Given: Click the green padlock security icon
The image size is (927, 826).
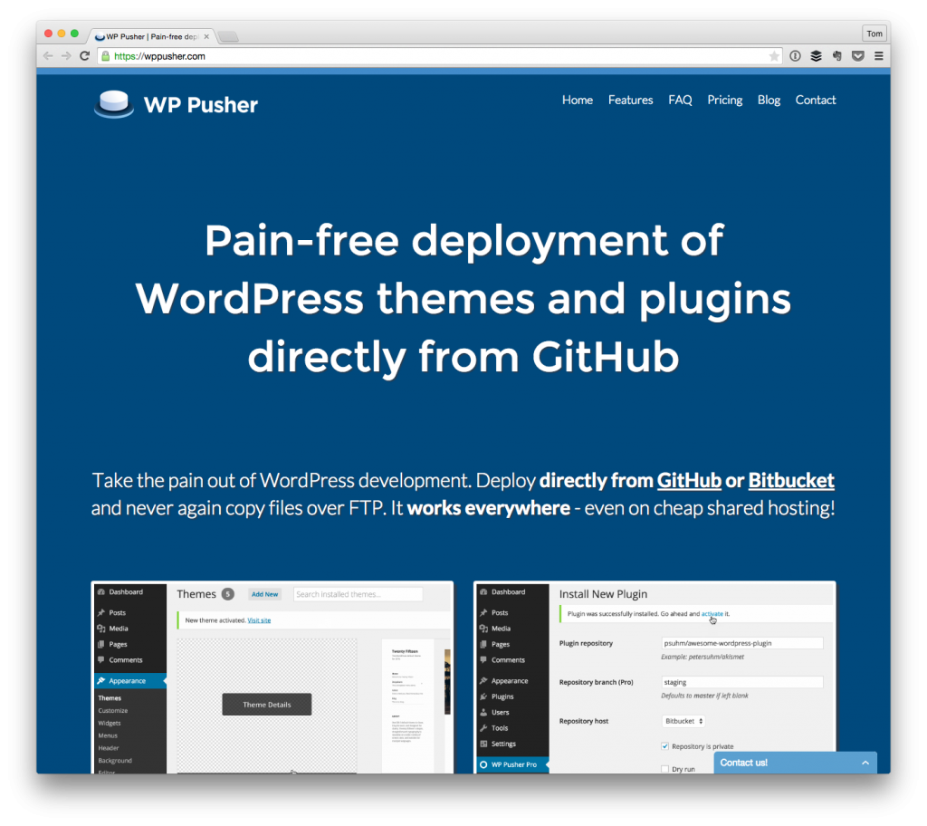Looking at the screenshot, I should [105, 56].
